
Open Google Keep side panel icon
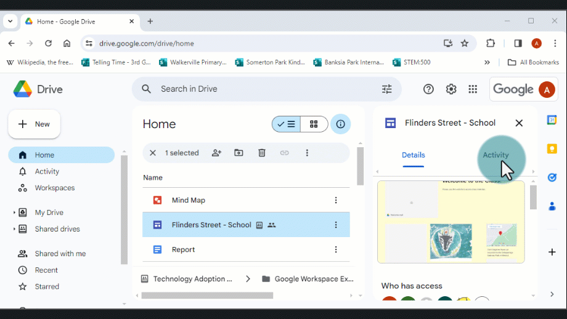552,148
